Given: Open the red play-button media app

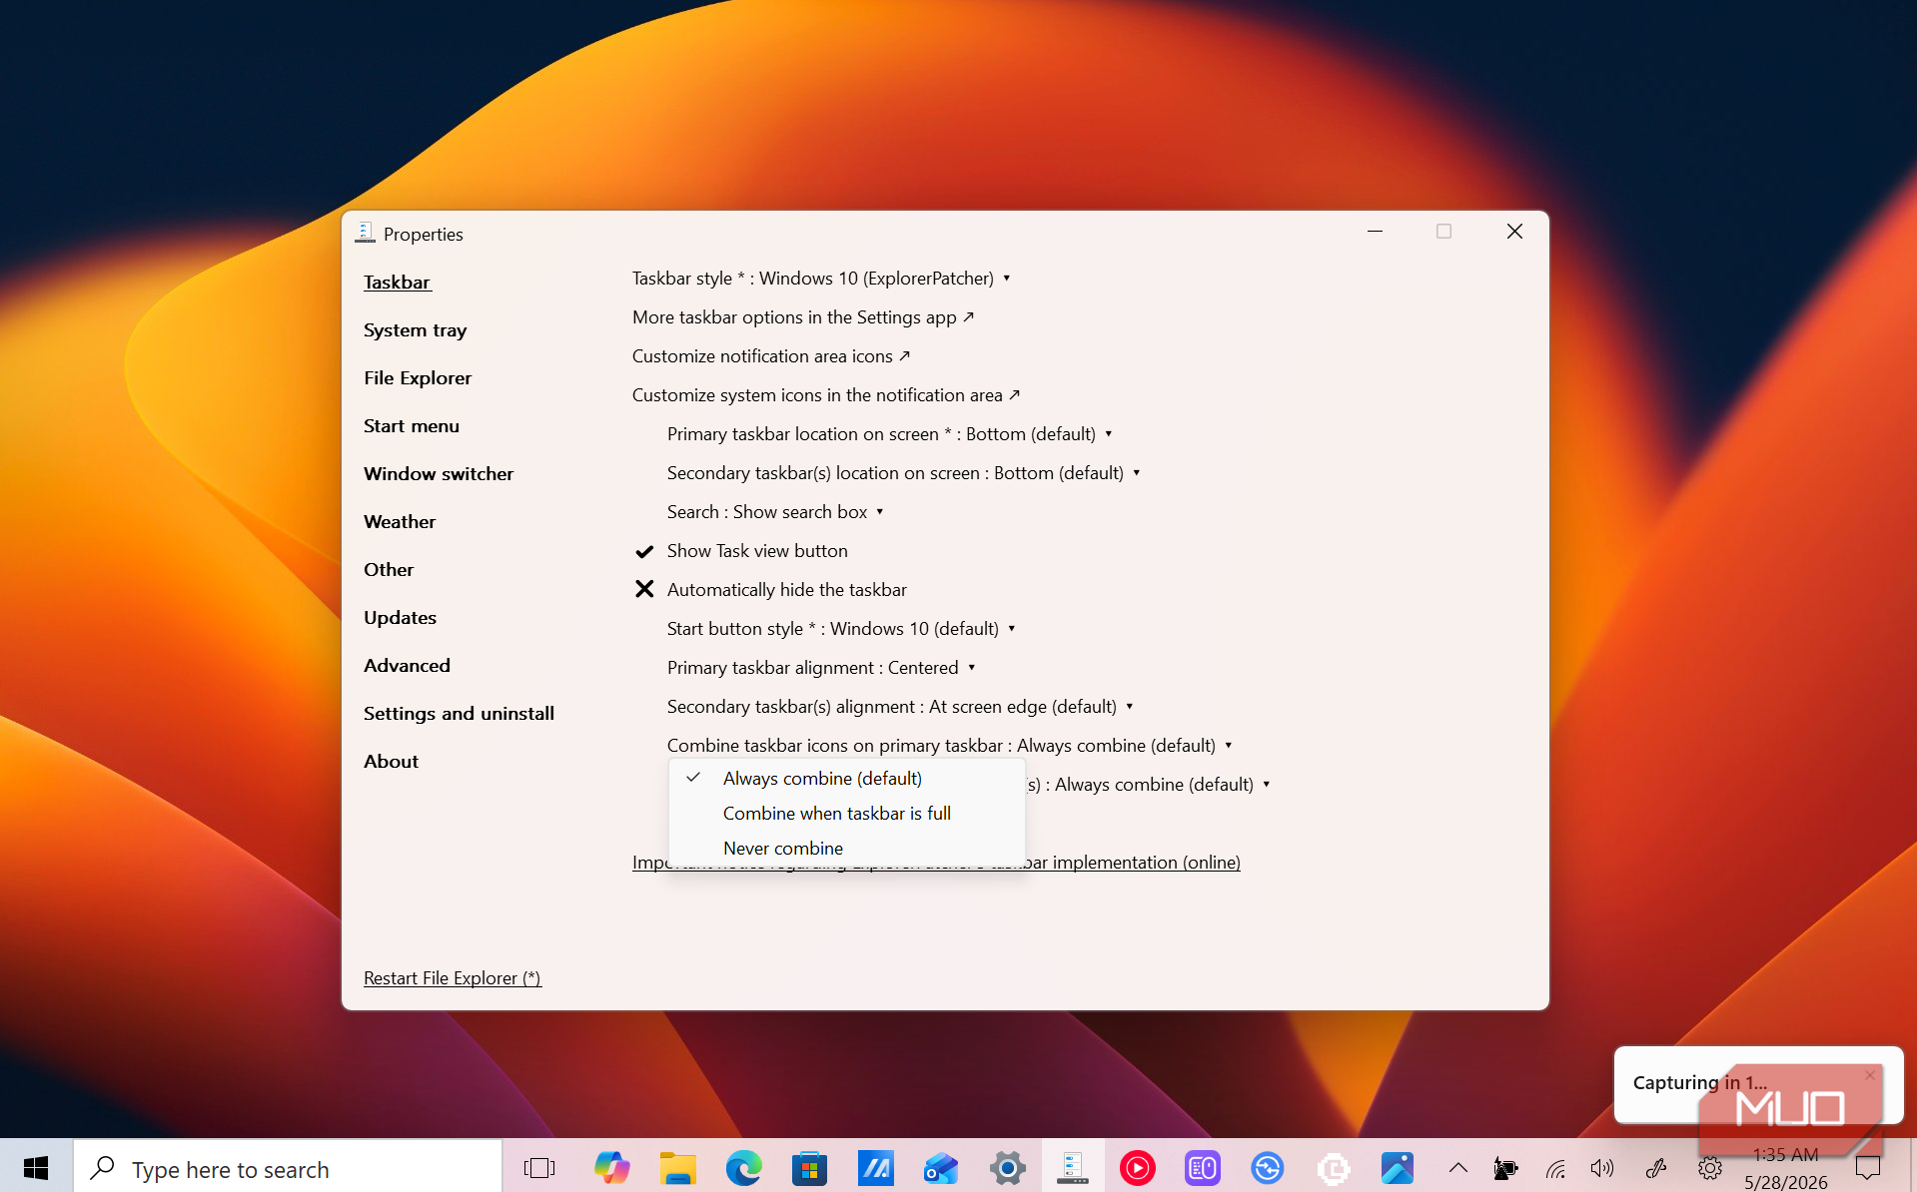Looking at the screenshot, I should [1138, 1167].
